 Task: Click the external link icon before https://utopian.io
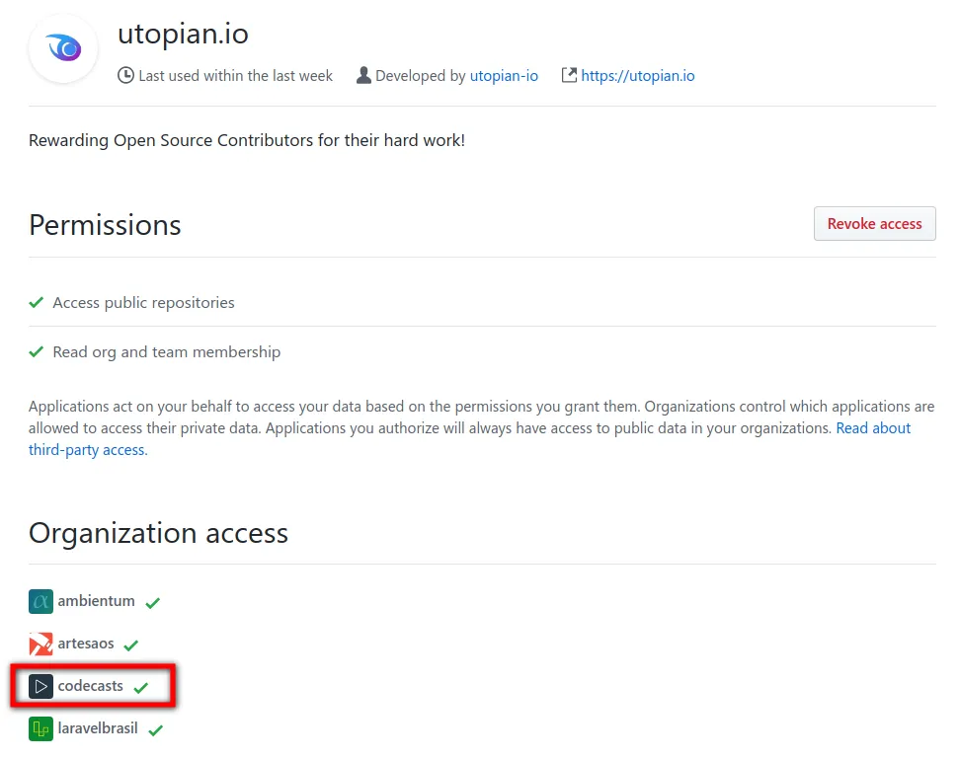coord(569,75)
